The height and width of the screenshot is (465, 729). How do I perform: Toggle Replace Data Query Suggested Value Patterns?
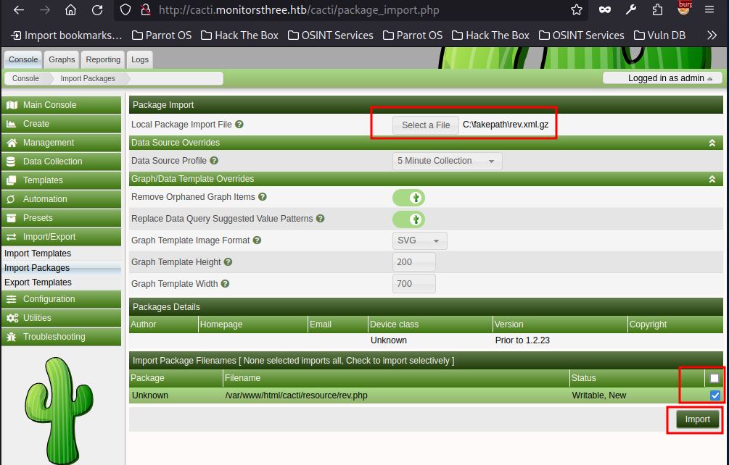408,219
